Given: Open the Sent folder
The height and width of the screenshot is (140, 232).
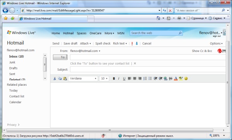Looking at the screenshot, I should pos(12,74).
